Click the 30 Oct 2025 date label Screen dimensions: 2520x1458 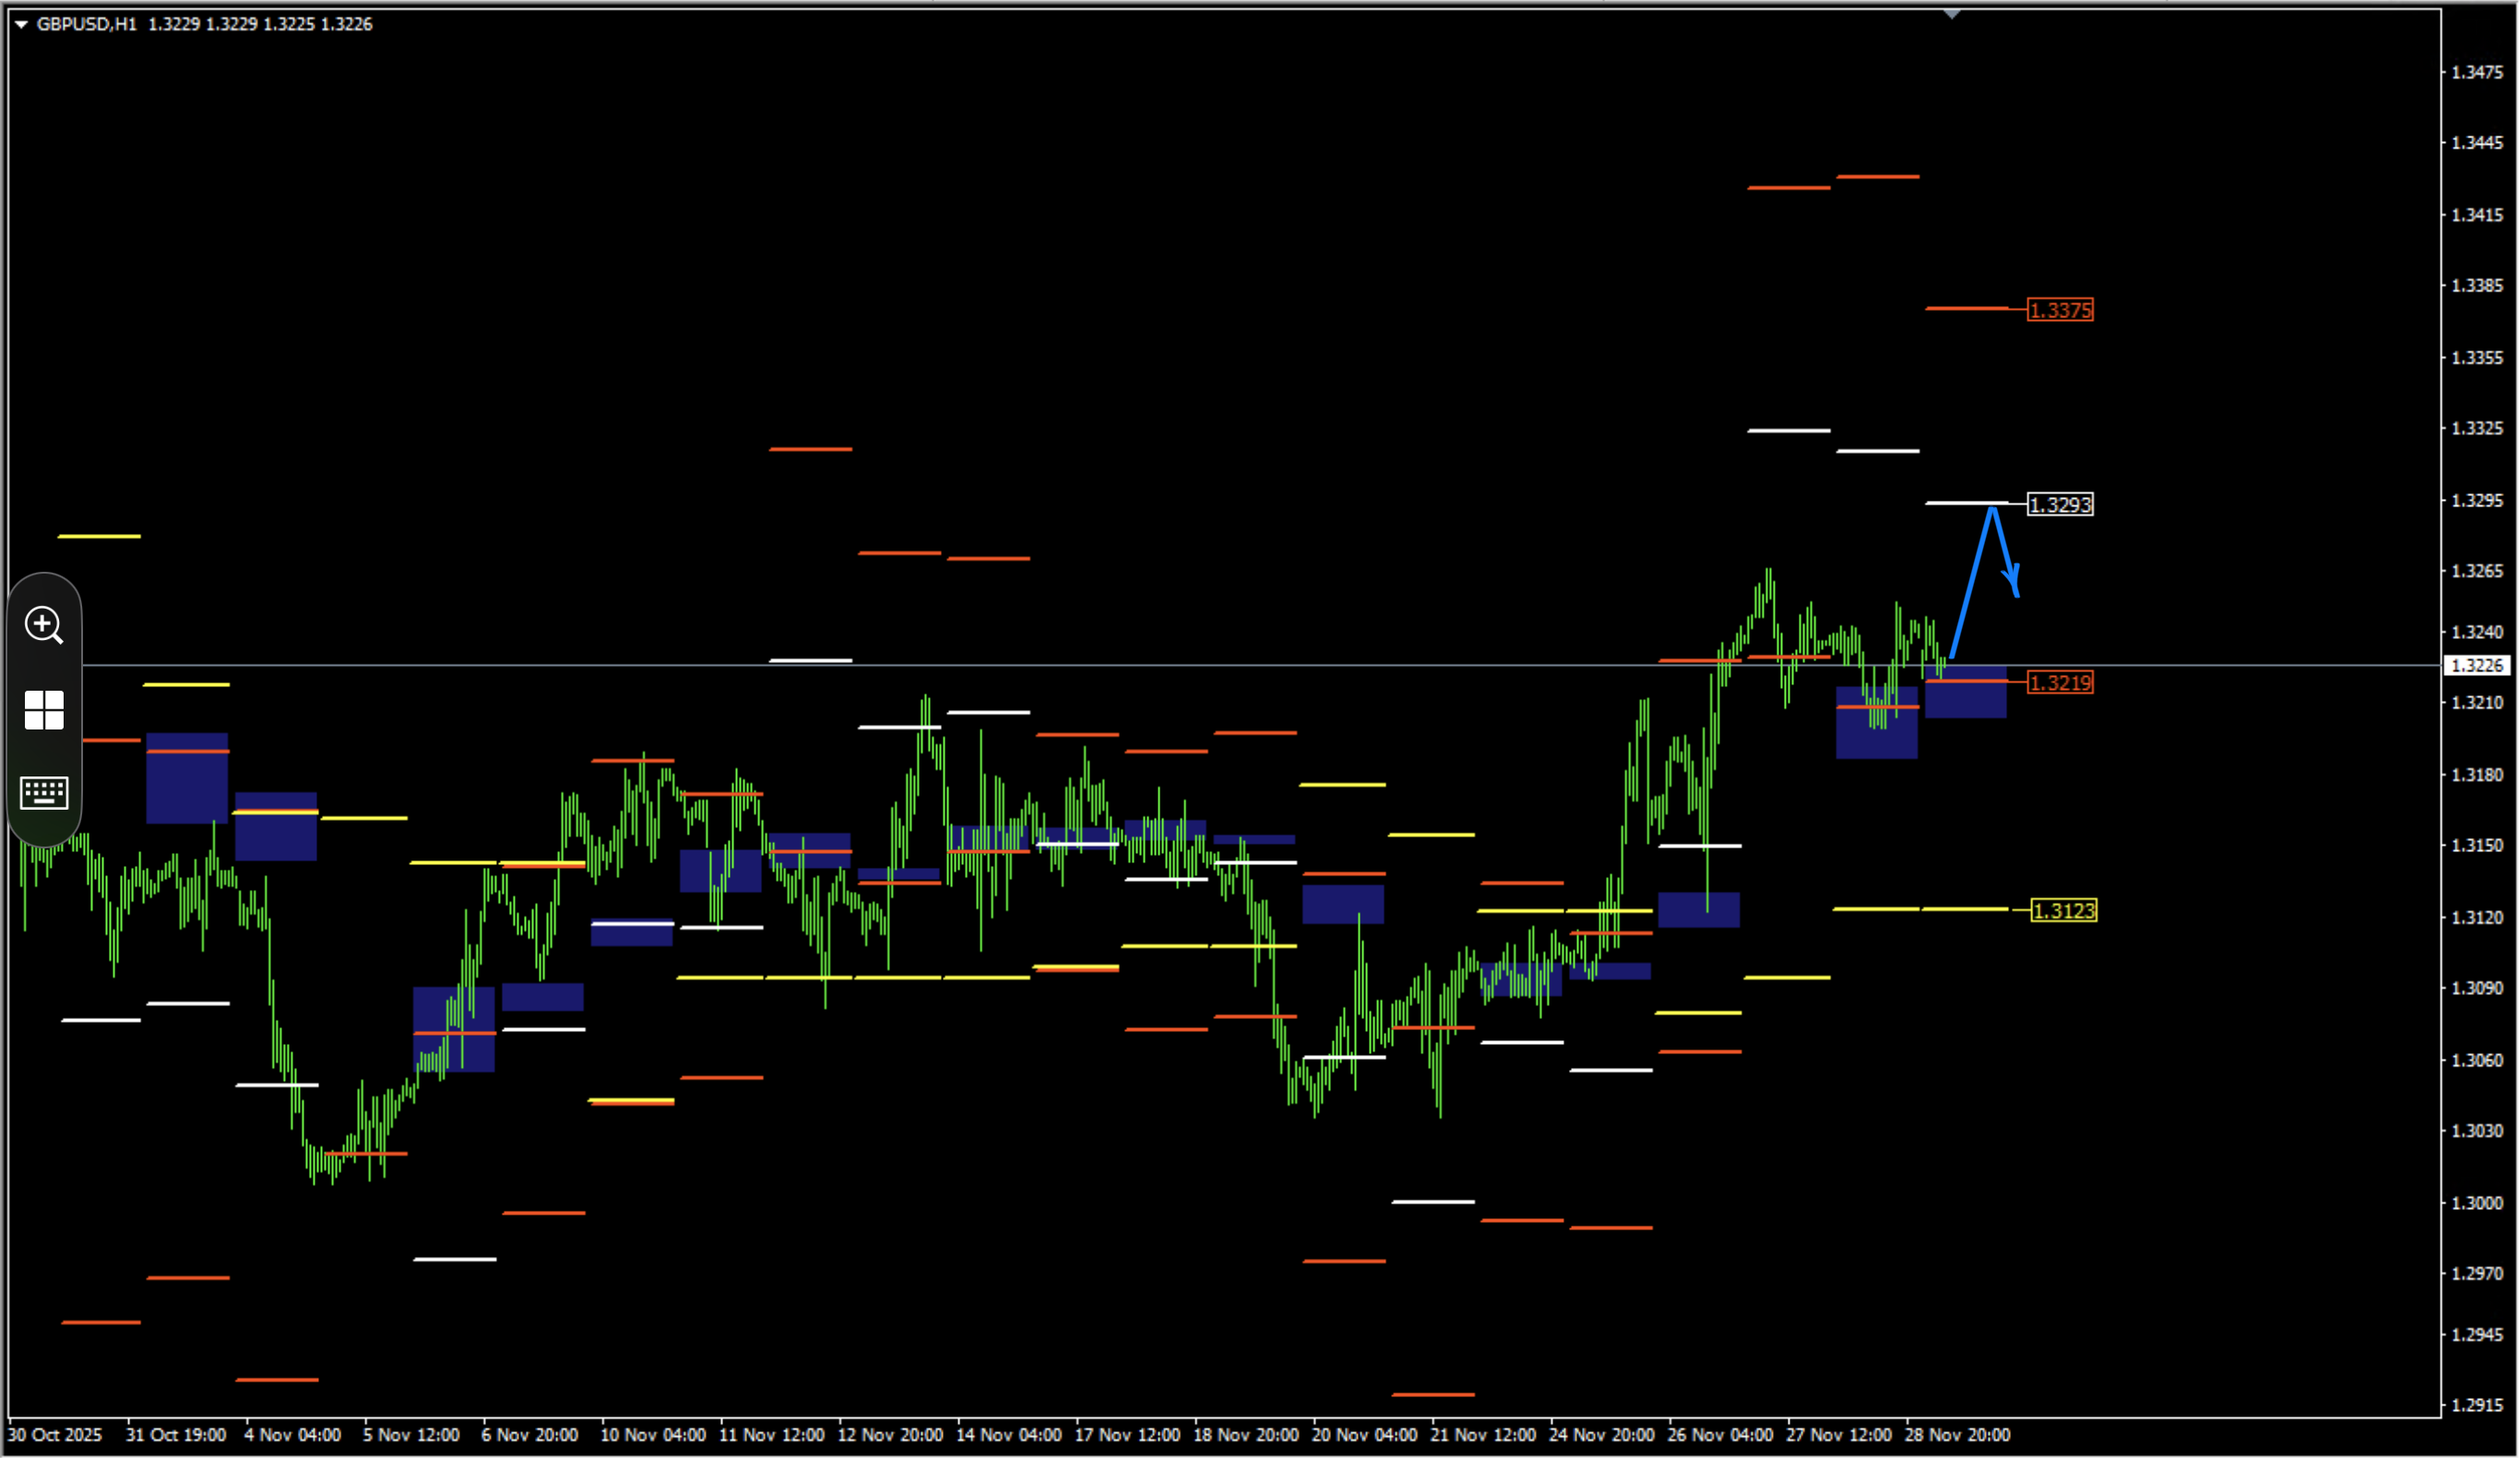pos(55,1435)
